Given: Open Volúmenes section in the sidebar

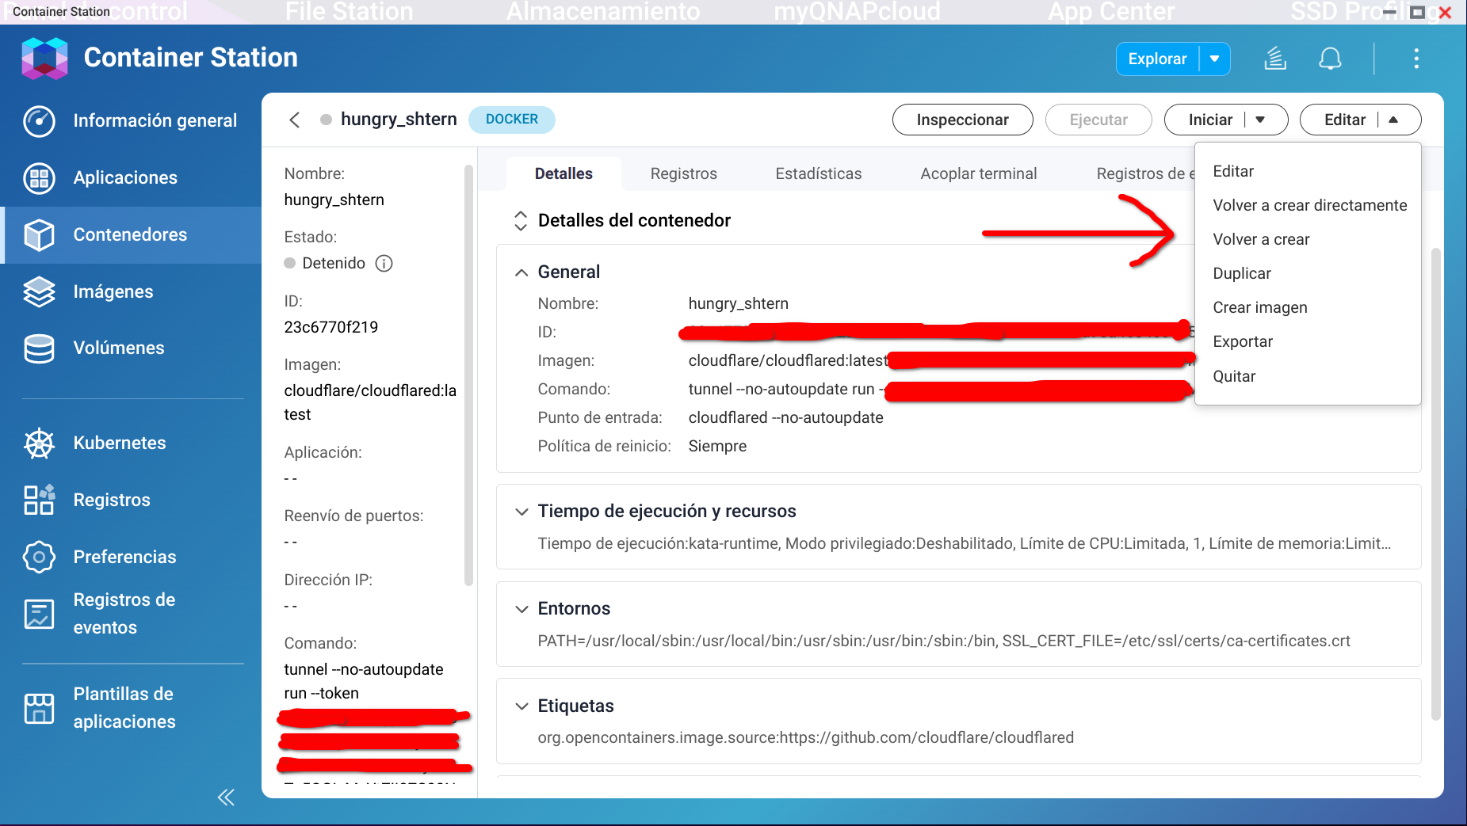Looking at the screenshot, I should pos(118,348).
